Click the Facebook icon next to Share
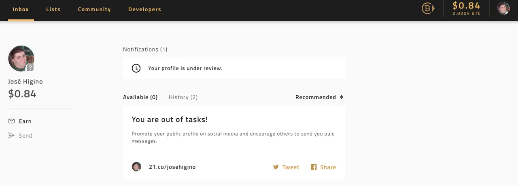The height and width of the screenshot is (186, 518). (x=314, y=167)
